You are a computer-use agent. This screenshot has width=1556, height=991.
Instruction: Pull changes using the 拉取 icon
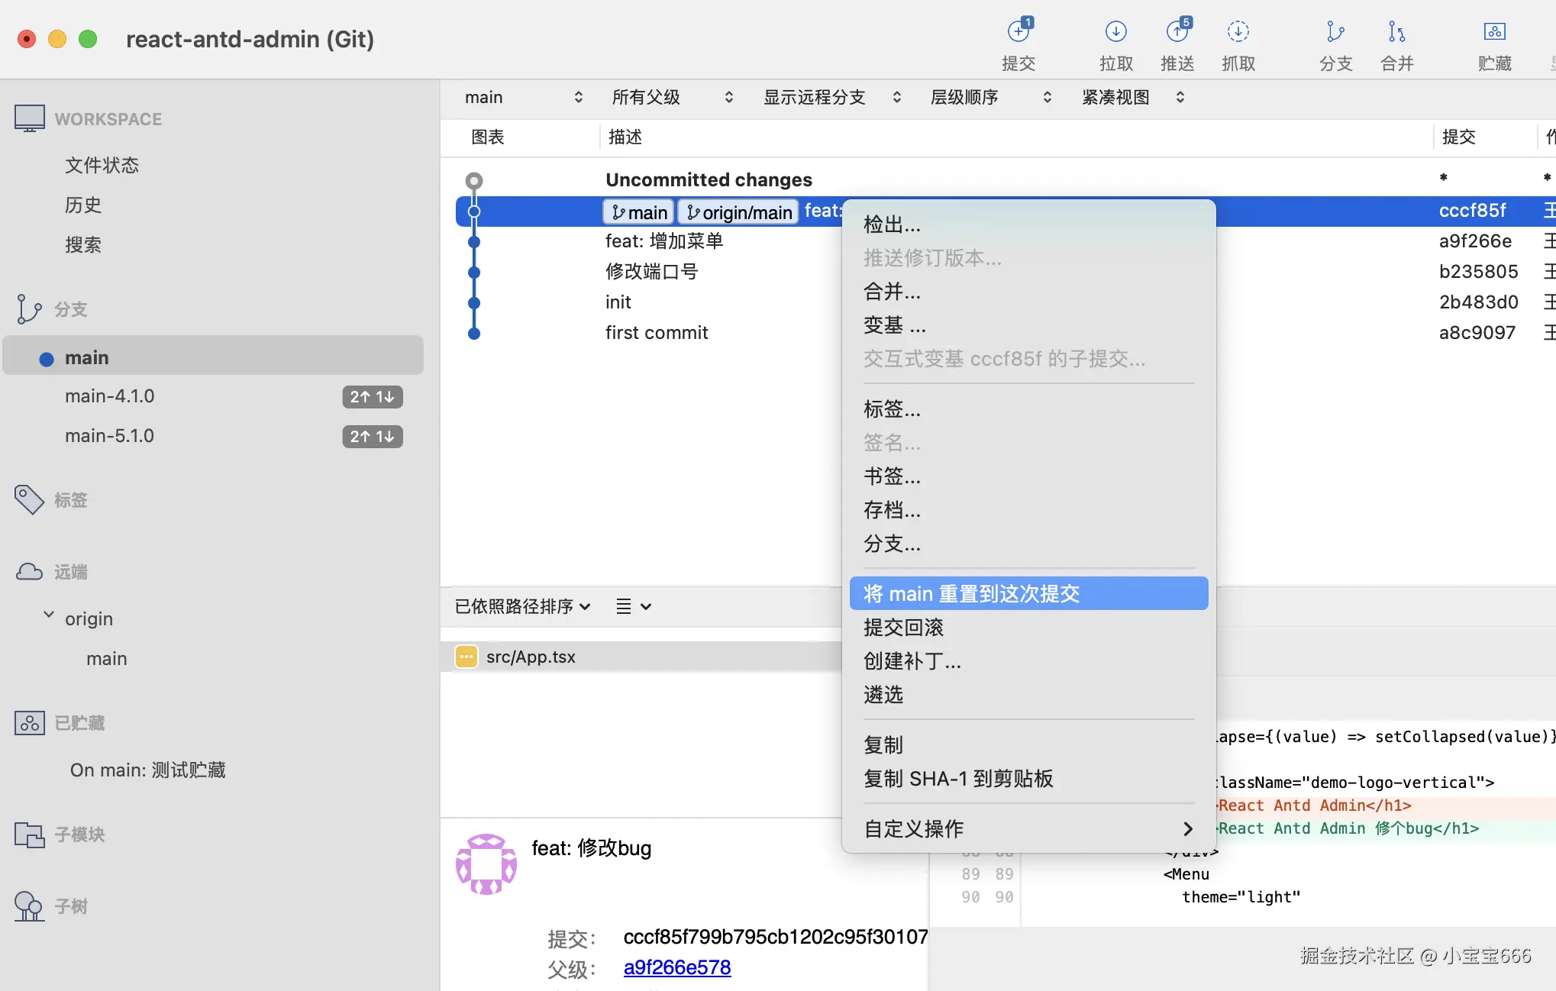1115,44
